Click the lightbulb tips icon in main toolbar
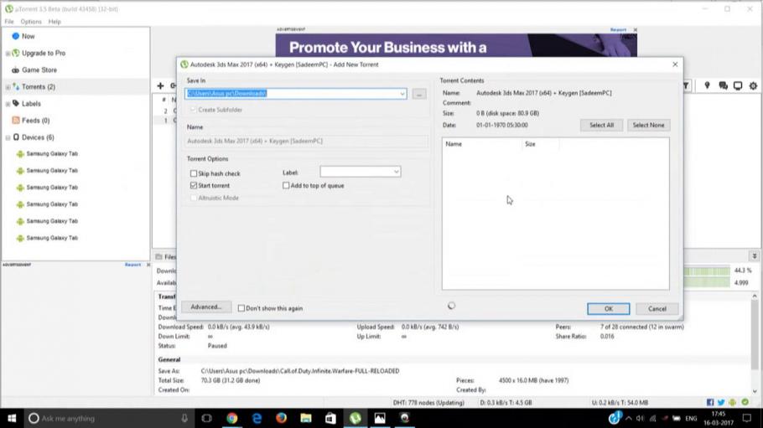 [707, 85]
